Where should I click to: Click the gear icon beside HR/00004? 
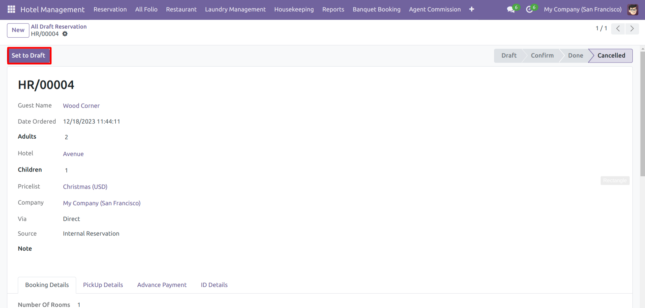click(65, 34)
